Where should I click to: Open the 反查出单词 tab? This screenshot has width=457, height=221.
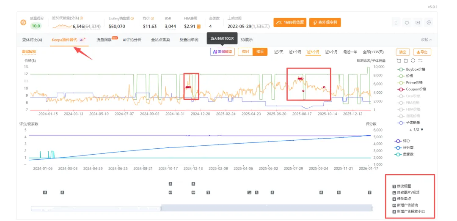pyautogui.click(x=189, y=40)
